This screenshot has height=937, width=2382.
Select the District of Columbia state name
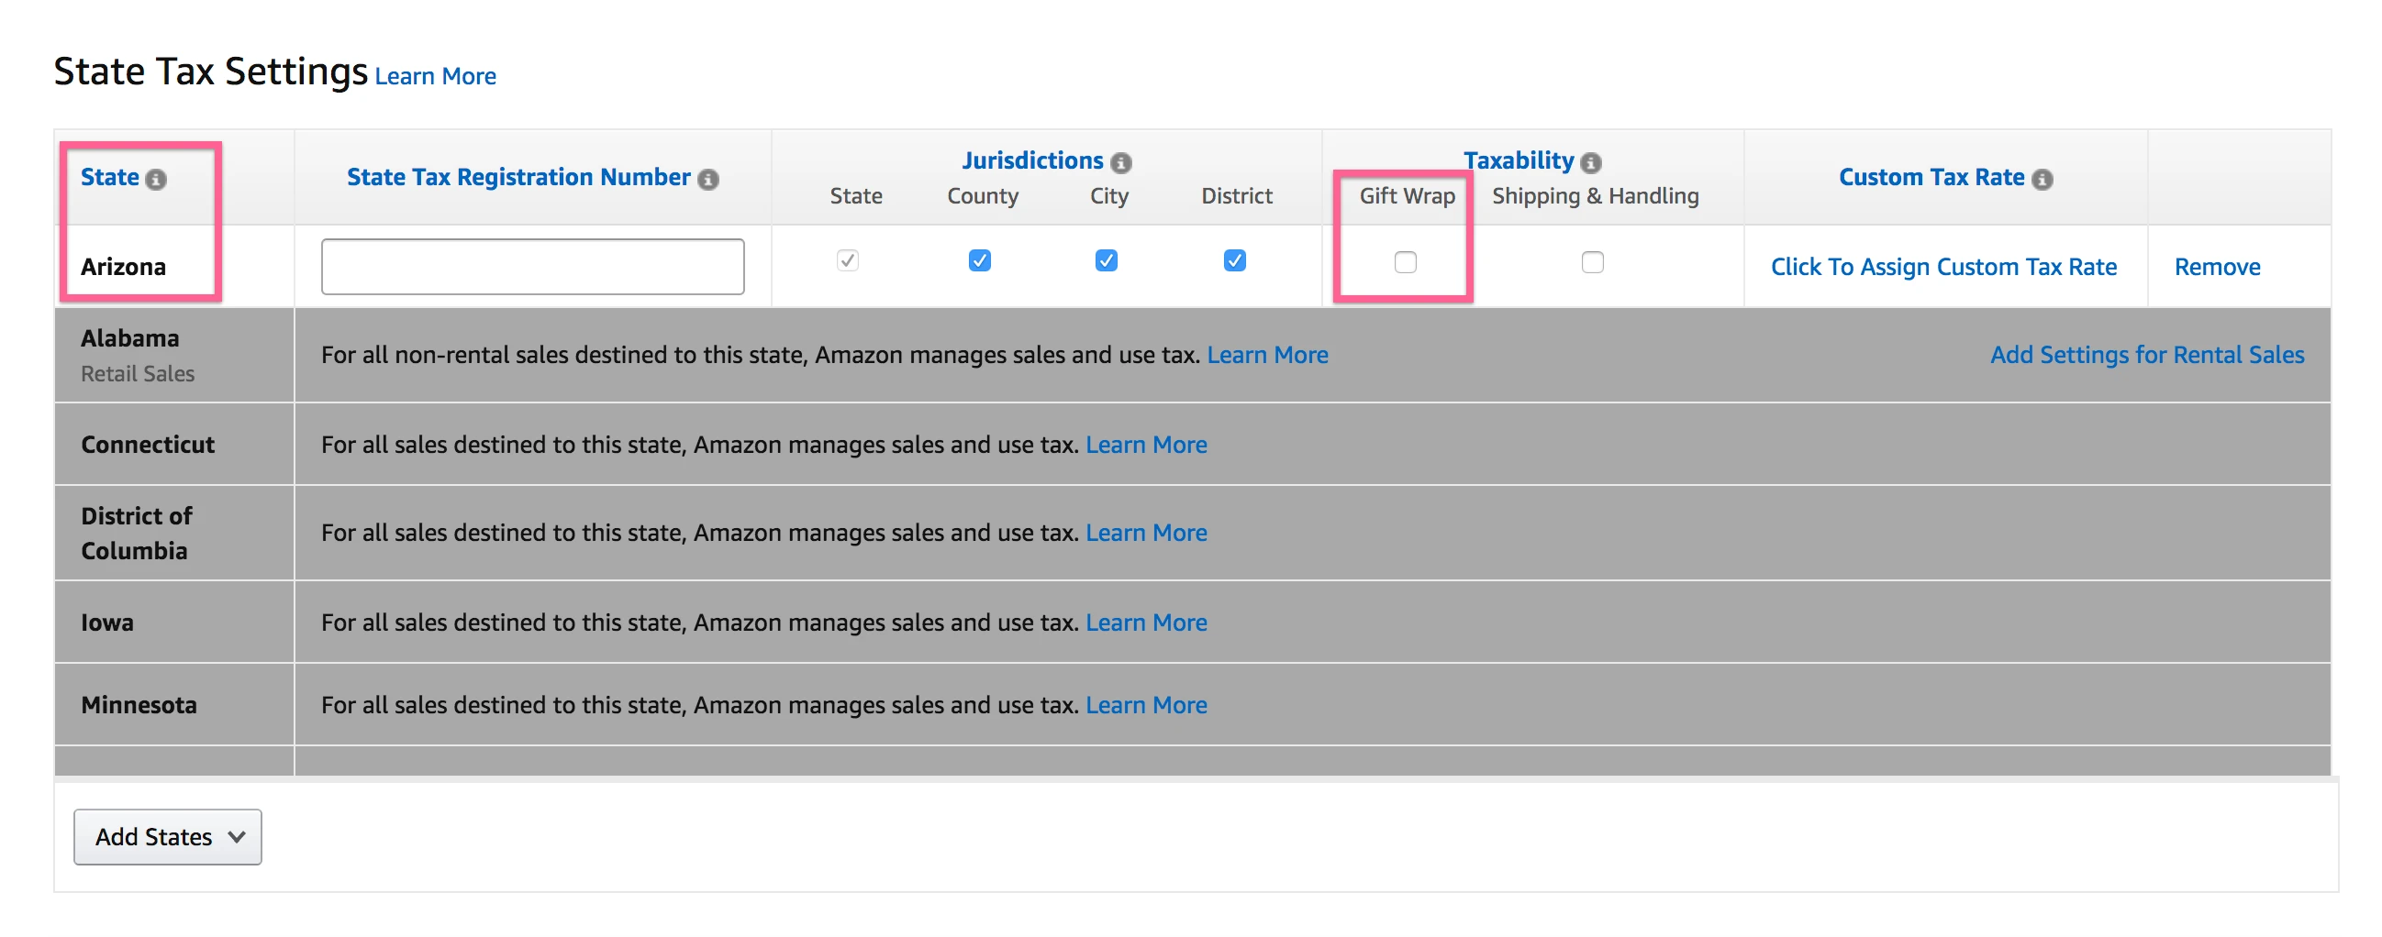pos(136,534)
